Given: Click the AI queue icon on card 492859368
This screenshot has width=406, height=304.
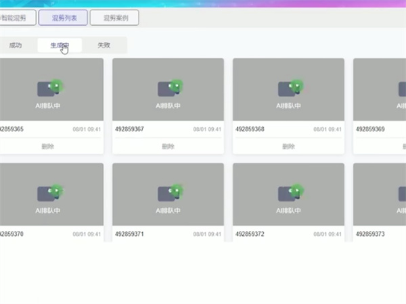Looking at the screenshot, I should click(291, 88).
